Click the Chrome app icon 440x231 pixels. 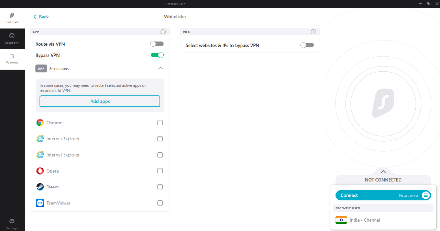tap(40, 123)
